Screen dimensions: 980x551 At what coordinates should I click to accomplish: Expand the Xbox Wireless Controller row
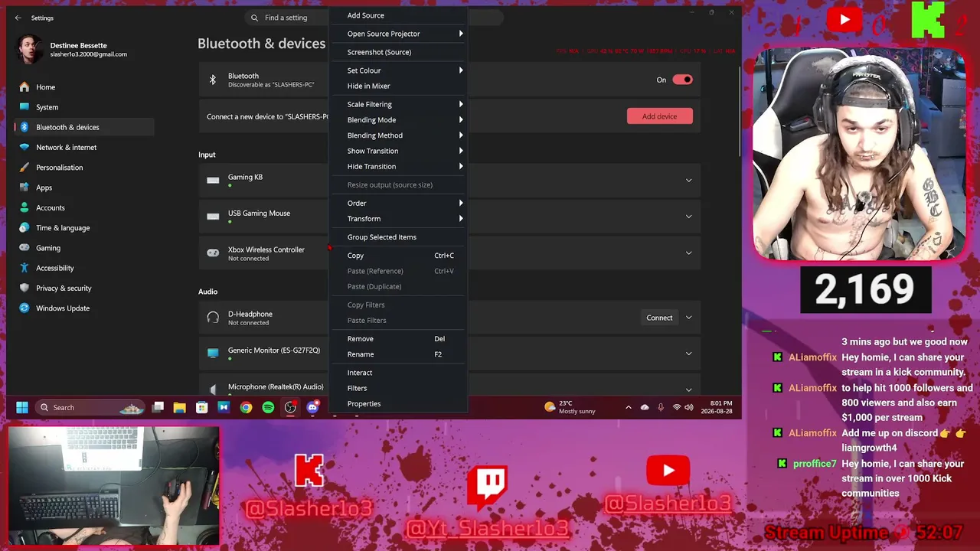[688, 253]
